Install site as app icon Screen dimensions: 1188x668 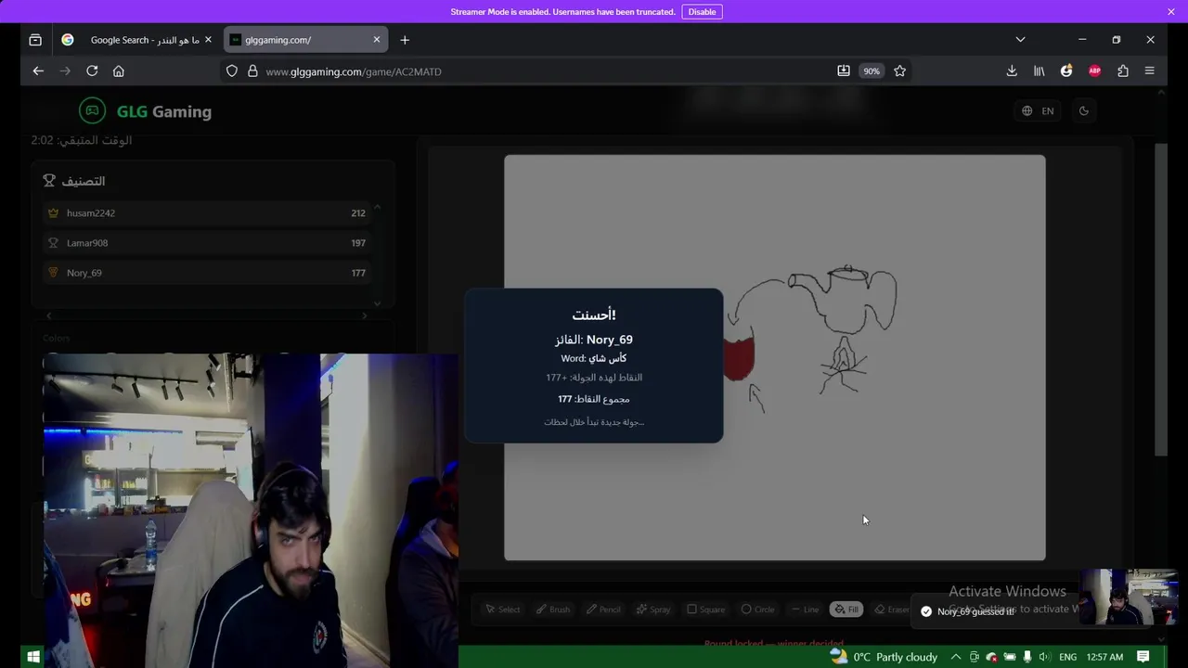click(x=844, y=71)
